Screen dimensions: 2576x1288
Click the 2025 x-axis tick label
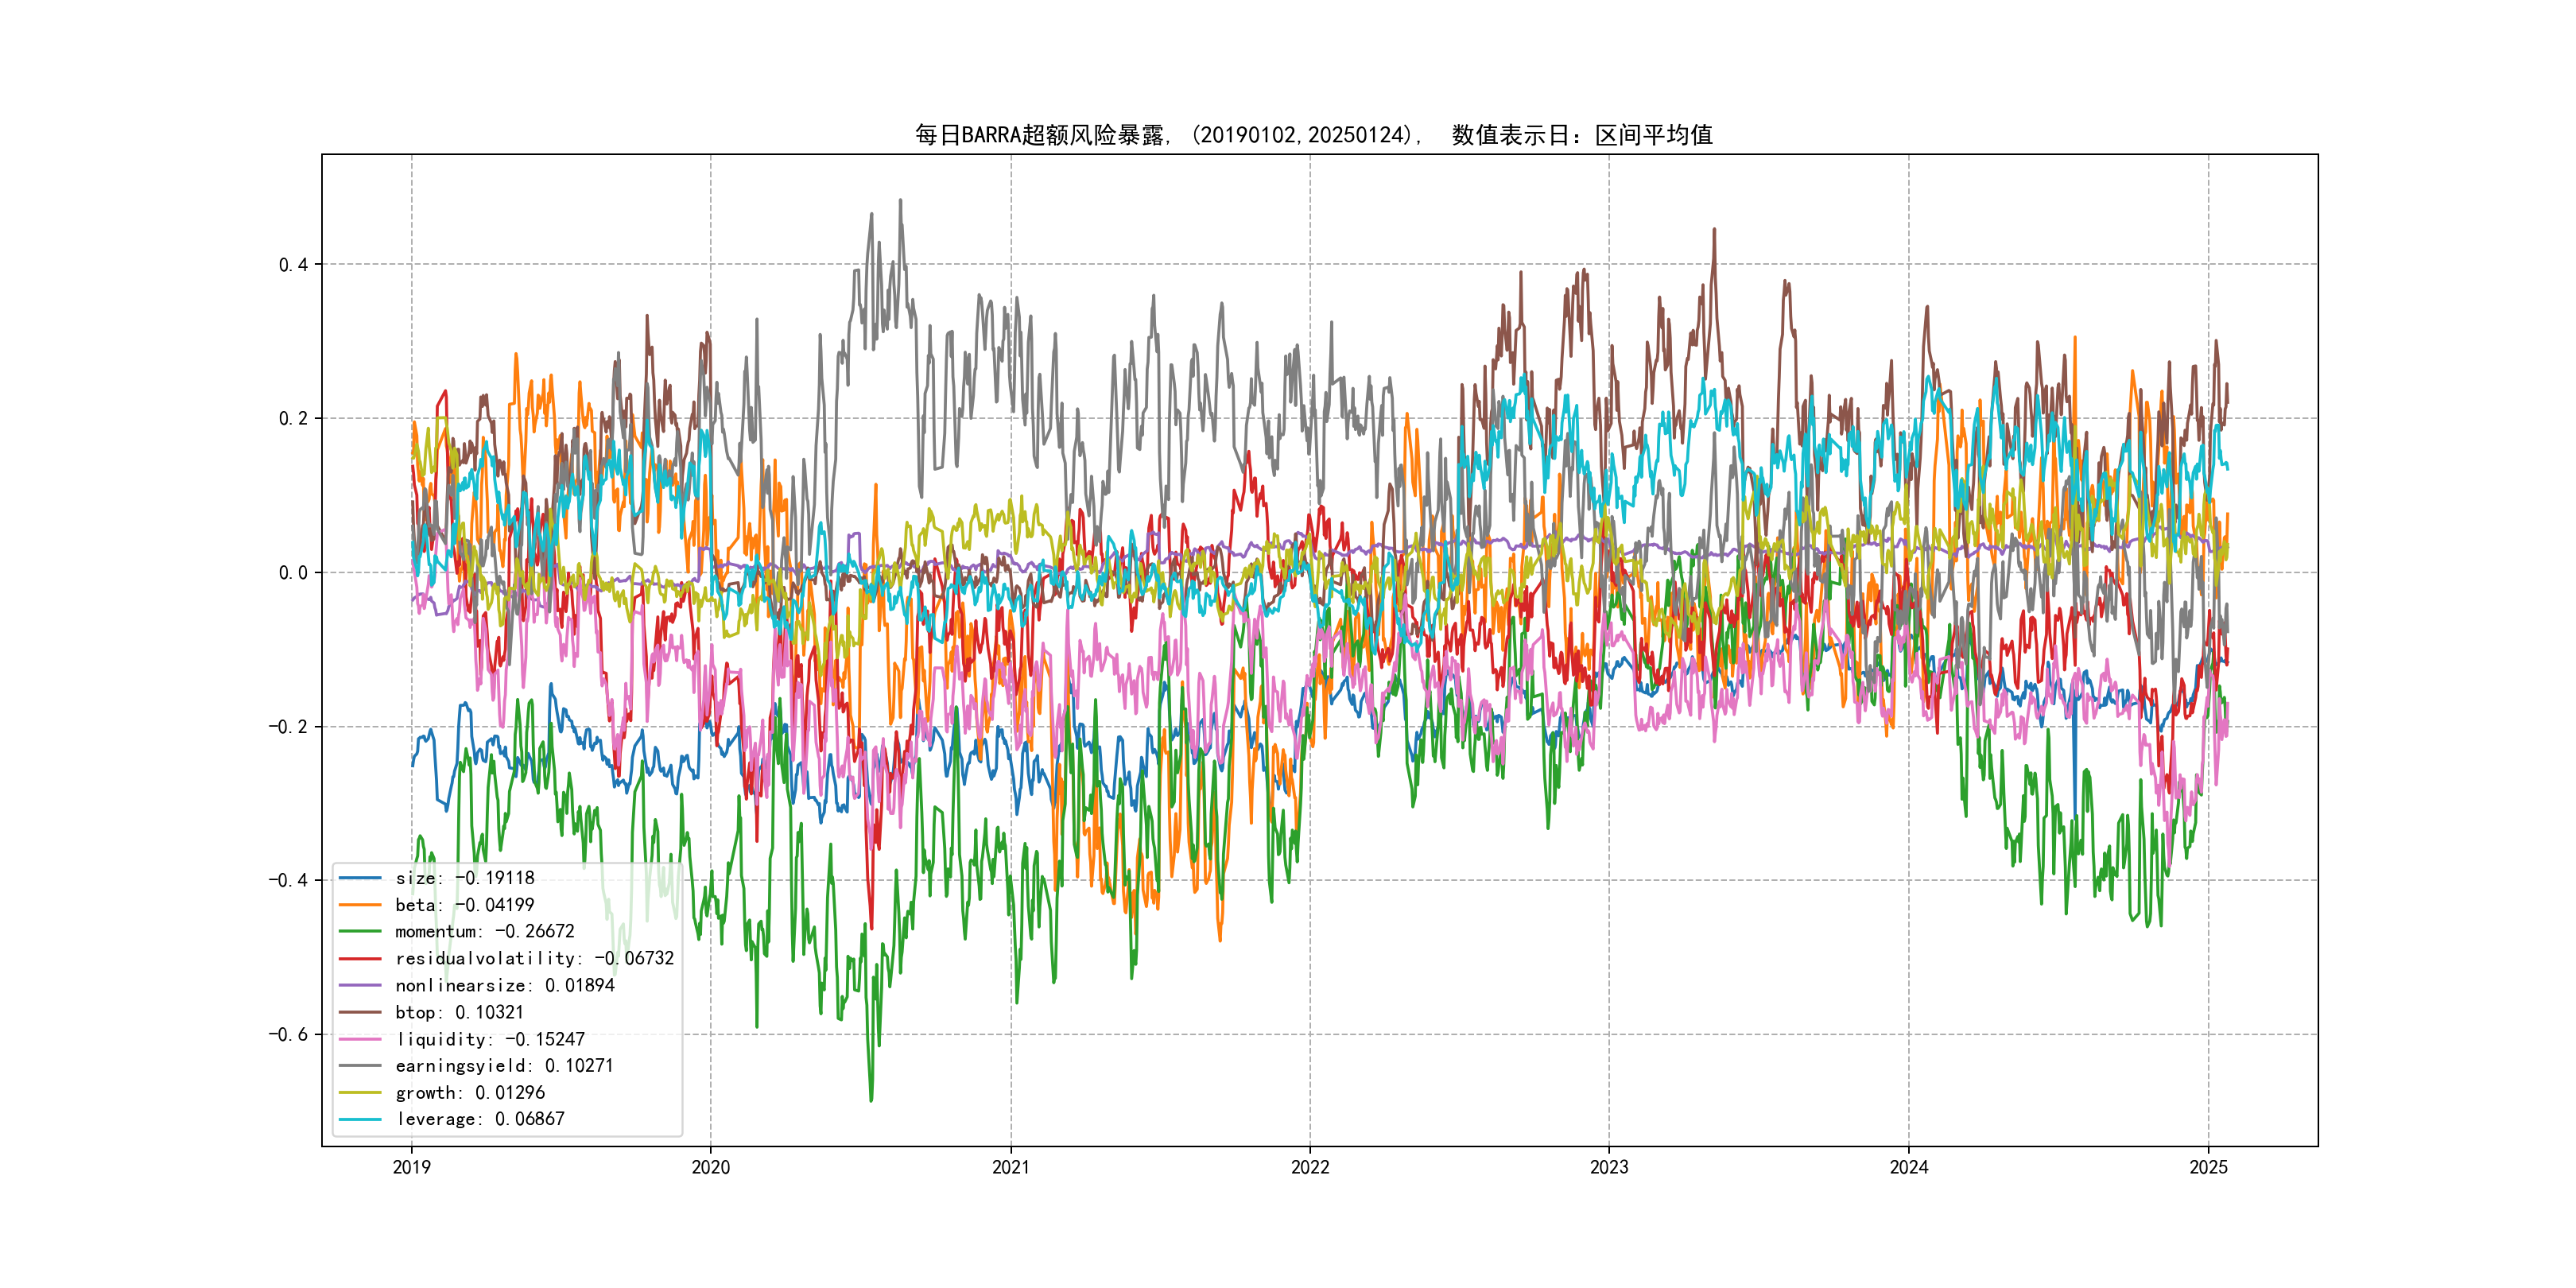point(2208,1167)
